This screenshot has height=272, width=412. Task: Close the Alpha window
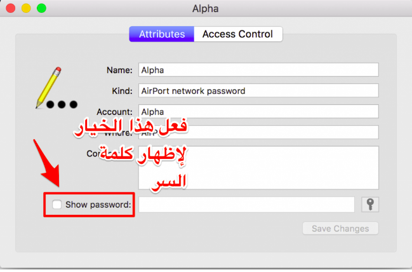point(11,9)
